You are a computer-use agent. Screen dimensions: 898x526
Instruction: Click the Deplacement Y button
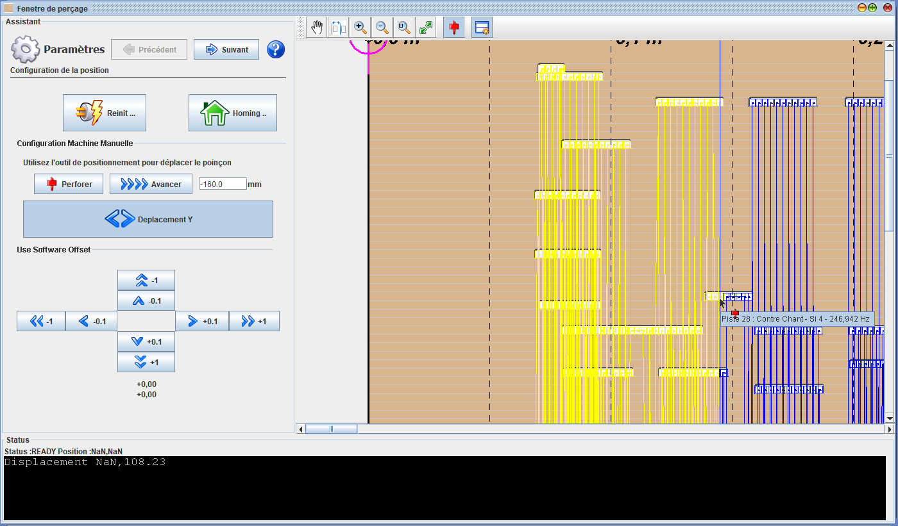tap(148, 219)
